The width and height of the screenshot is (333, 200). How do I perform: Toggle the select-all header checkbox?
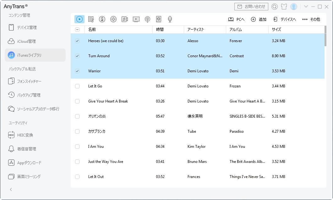coord(77,30)
